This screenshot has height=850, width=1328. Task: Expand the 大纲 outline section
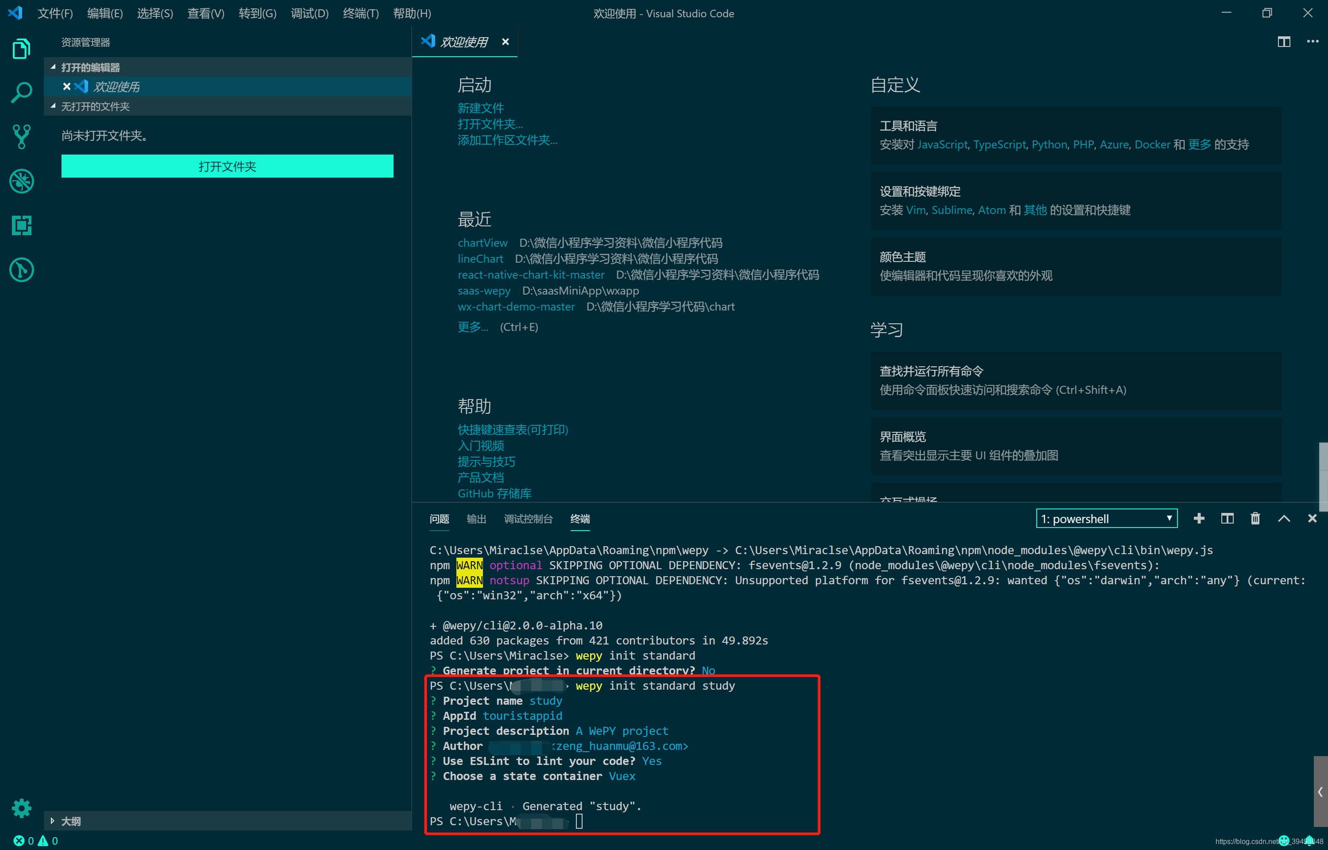click(x=227, y=821)
